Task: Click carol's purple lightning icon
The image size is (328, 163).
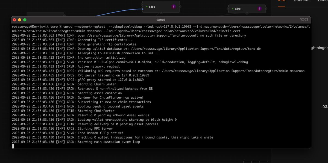Action: tap(260, 9)
